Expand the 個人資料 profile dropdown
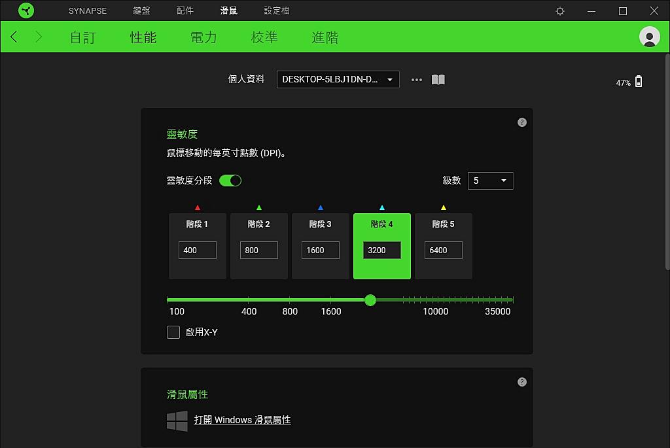Image resolution: width=670 pixels, height=448 pixels. (338, 80)
